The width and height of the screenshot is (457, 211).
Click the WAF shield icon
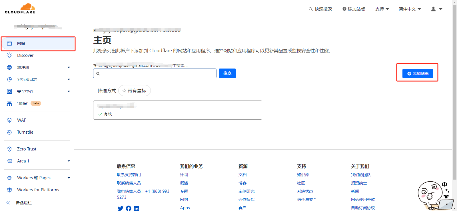[9, 120]
